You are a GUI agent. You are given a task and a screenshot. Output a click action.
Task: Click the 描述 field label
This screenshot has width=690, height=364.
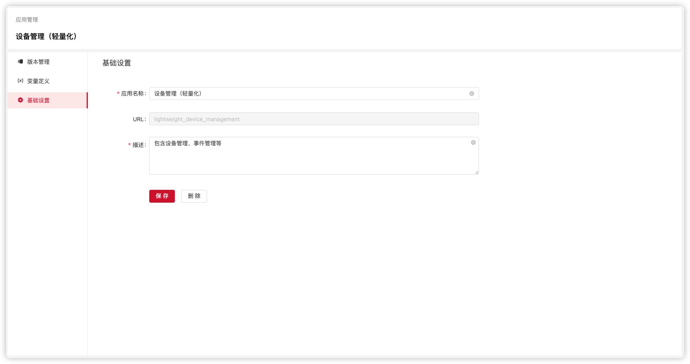(x=138, y=145)
